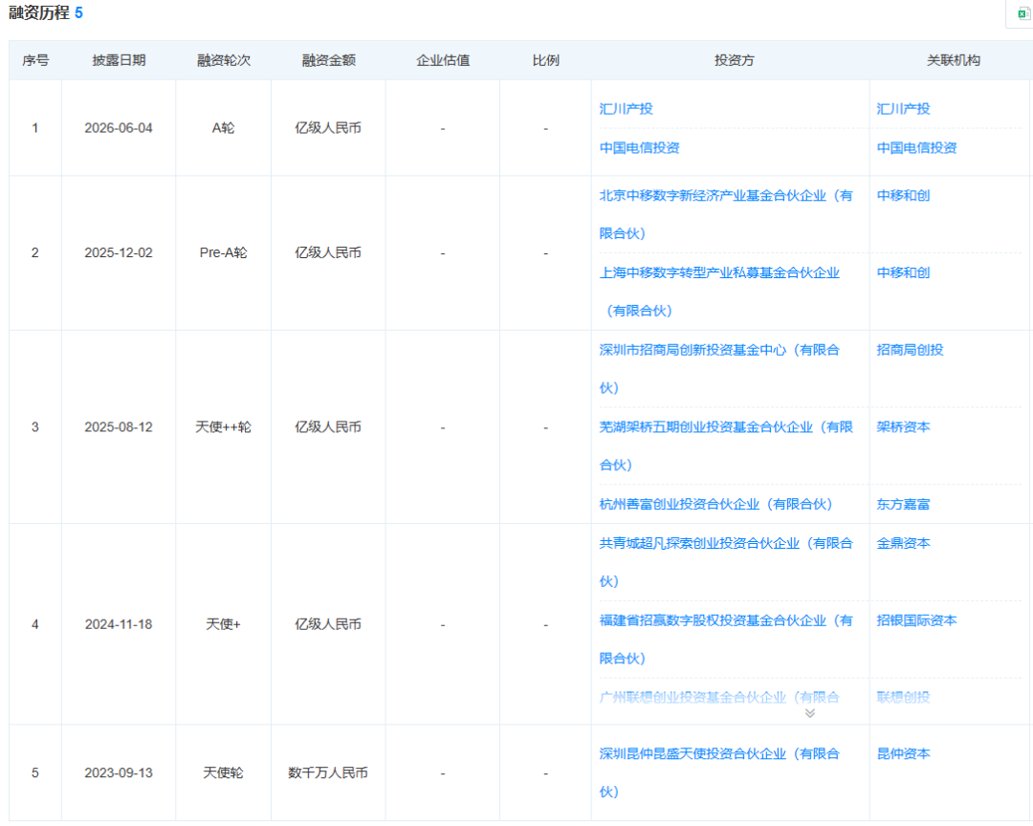Select 亿级人民币 amount in 天使++轮 row
Viewport: 1033px width, 826px height.
pos(328,426)
